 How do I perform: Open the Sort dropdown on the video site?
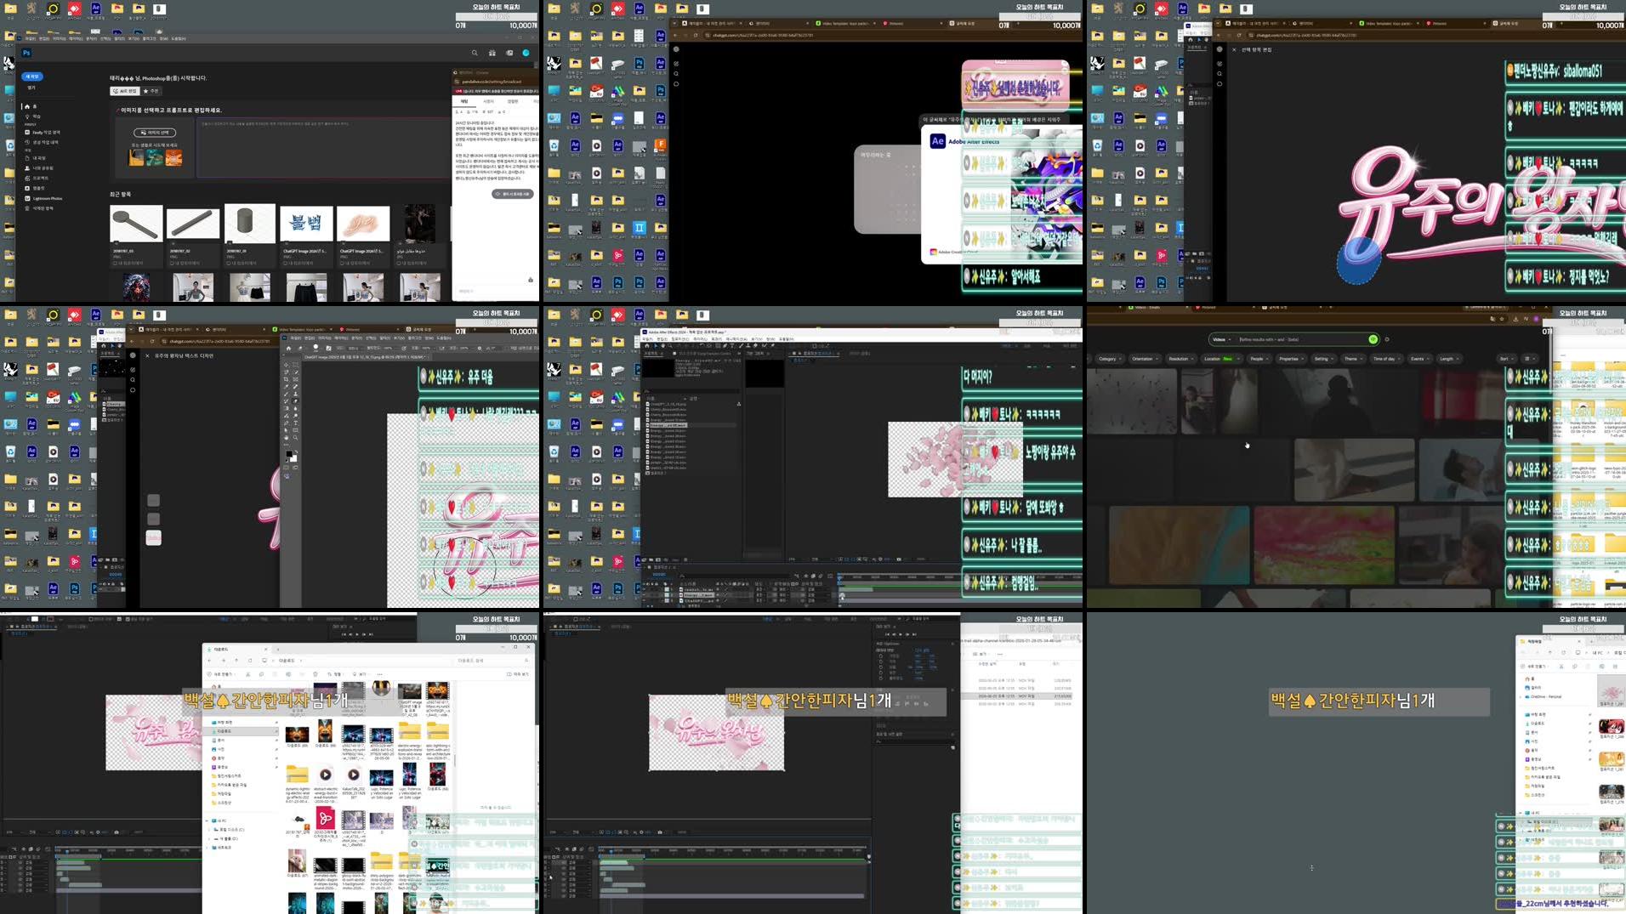[x=1507, y=359]
